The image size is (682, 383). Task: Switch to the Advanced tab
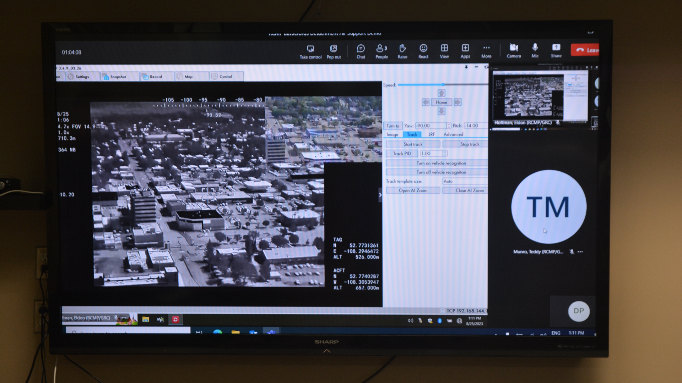[x=453, y=134]
